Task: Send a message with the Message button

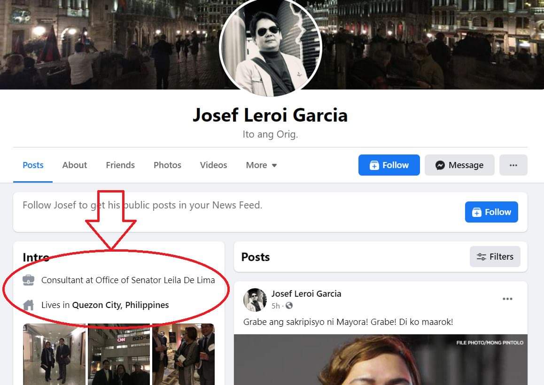Action: click(x=459, y=165)
